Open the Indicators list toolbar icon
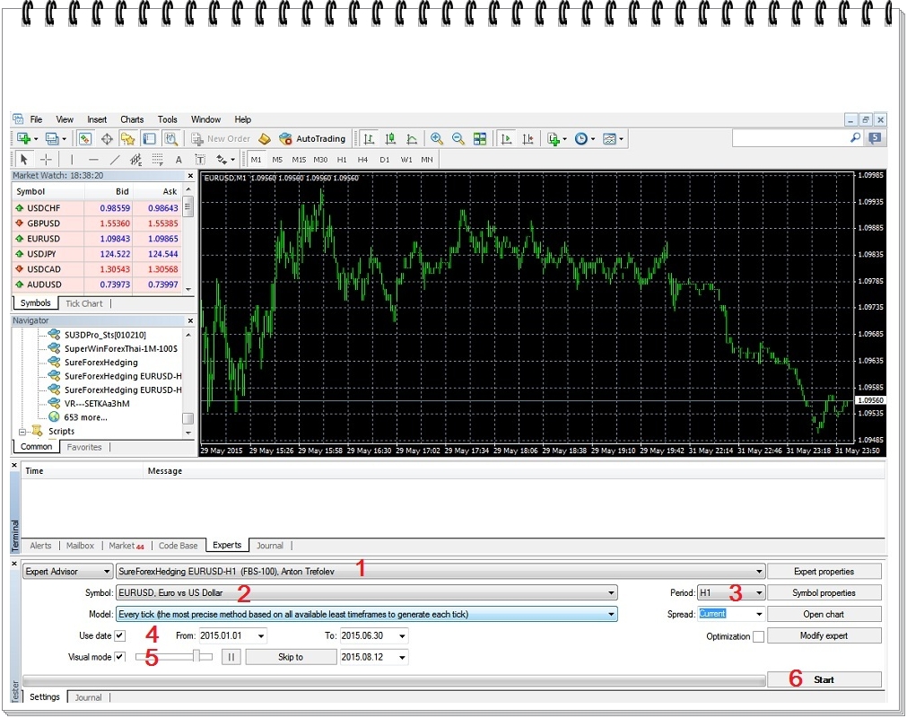907x718 pixels. coord(556,139)
